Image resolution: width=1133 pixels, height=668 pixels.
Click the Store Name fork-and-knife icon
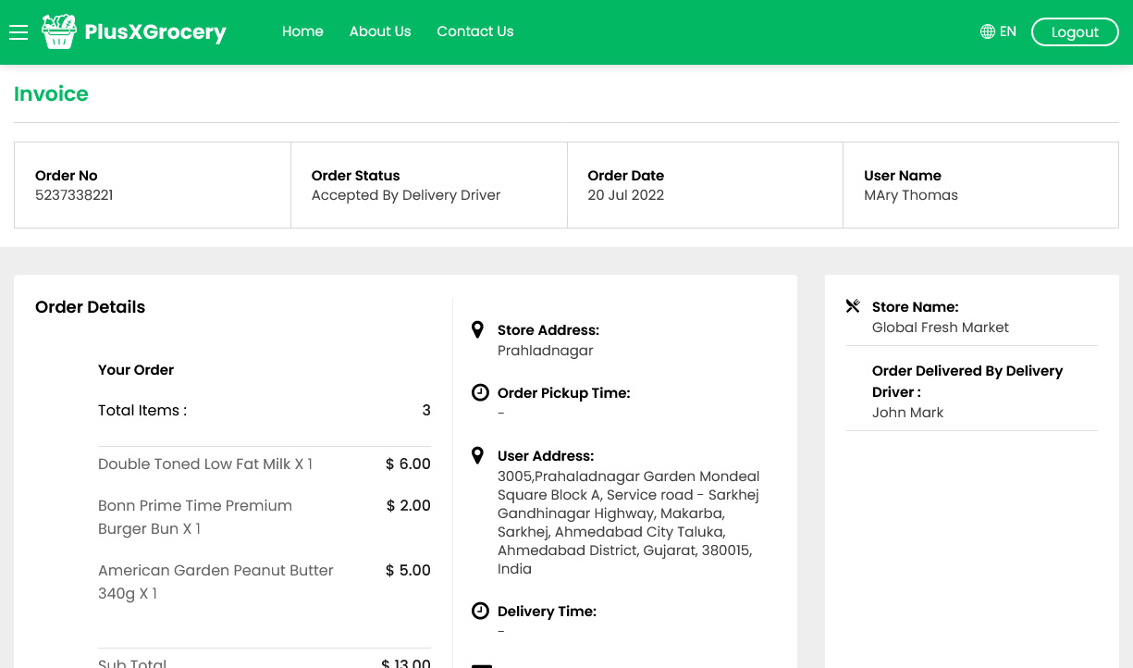coord(853,306)
